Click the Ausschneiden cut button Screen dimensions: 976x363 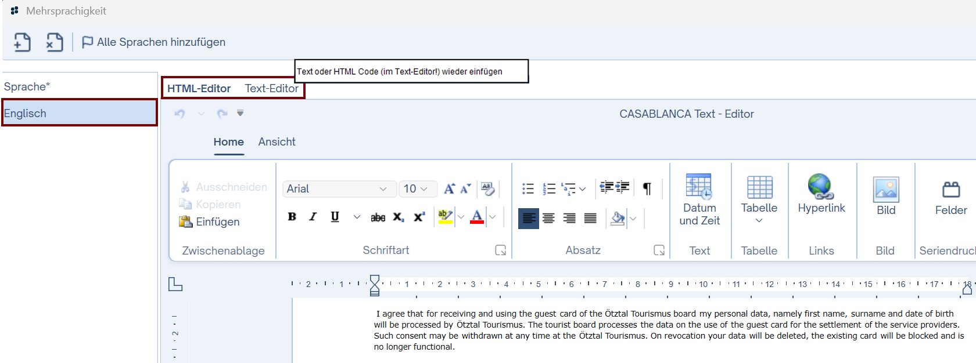tap(223, 187)
